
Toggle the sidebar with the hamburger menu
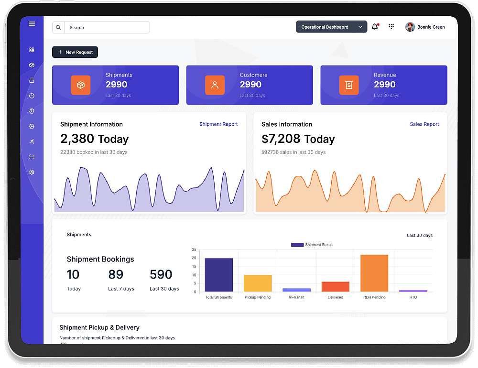tap(32, 24)
